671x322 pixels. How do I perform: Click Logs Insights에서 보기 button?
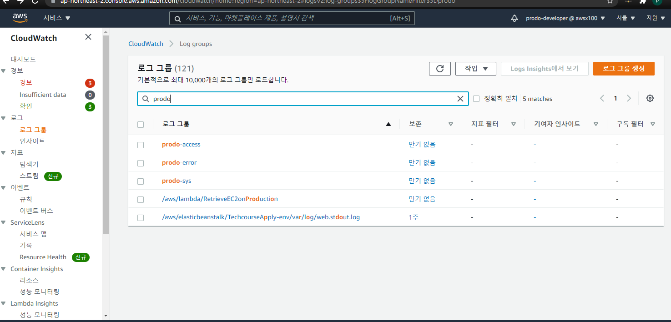pos(545,69)
